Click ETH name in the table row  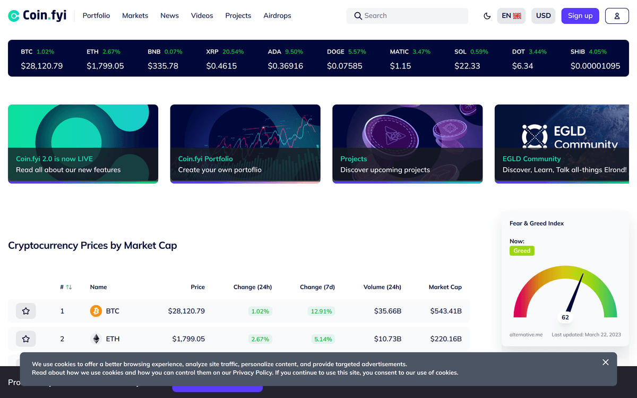tap(113, 339)
